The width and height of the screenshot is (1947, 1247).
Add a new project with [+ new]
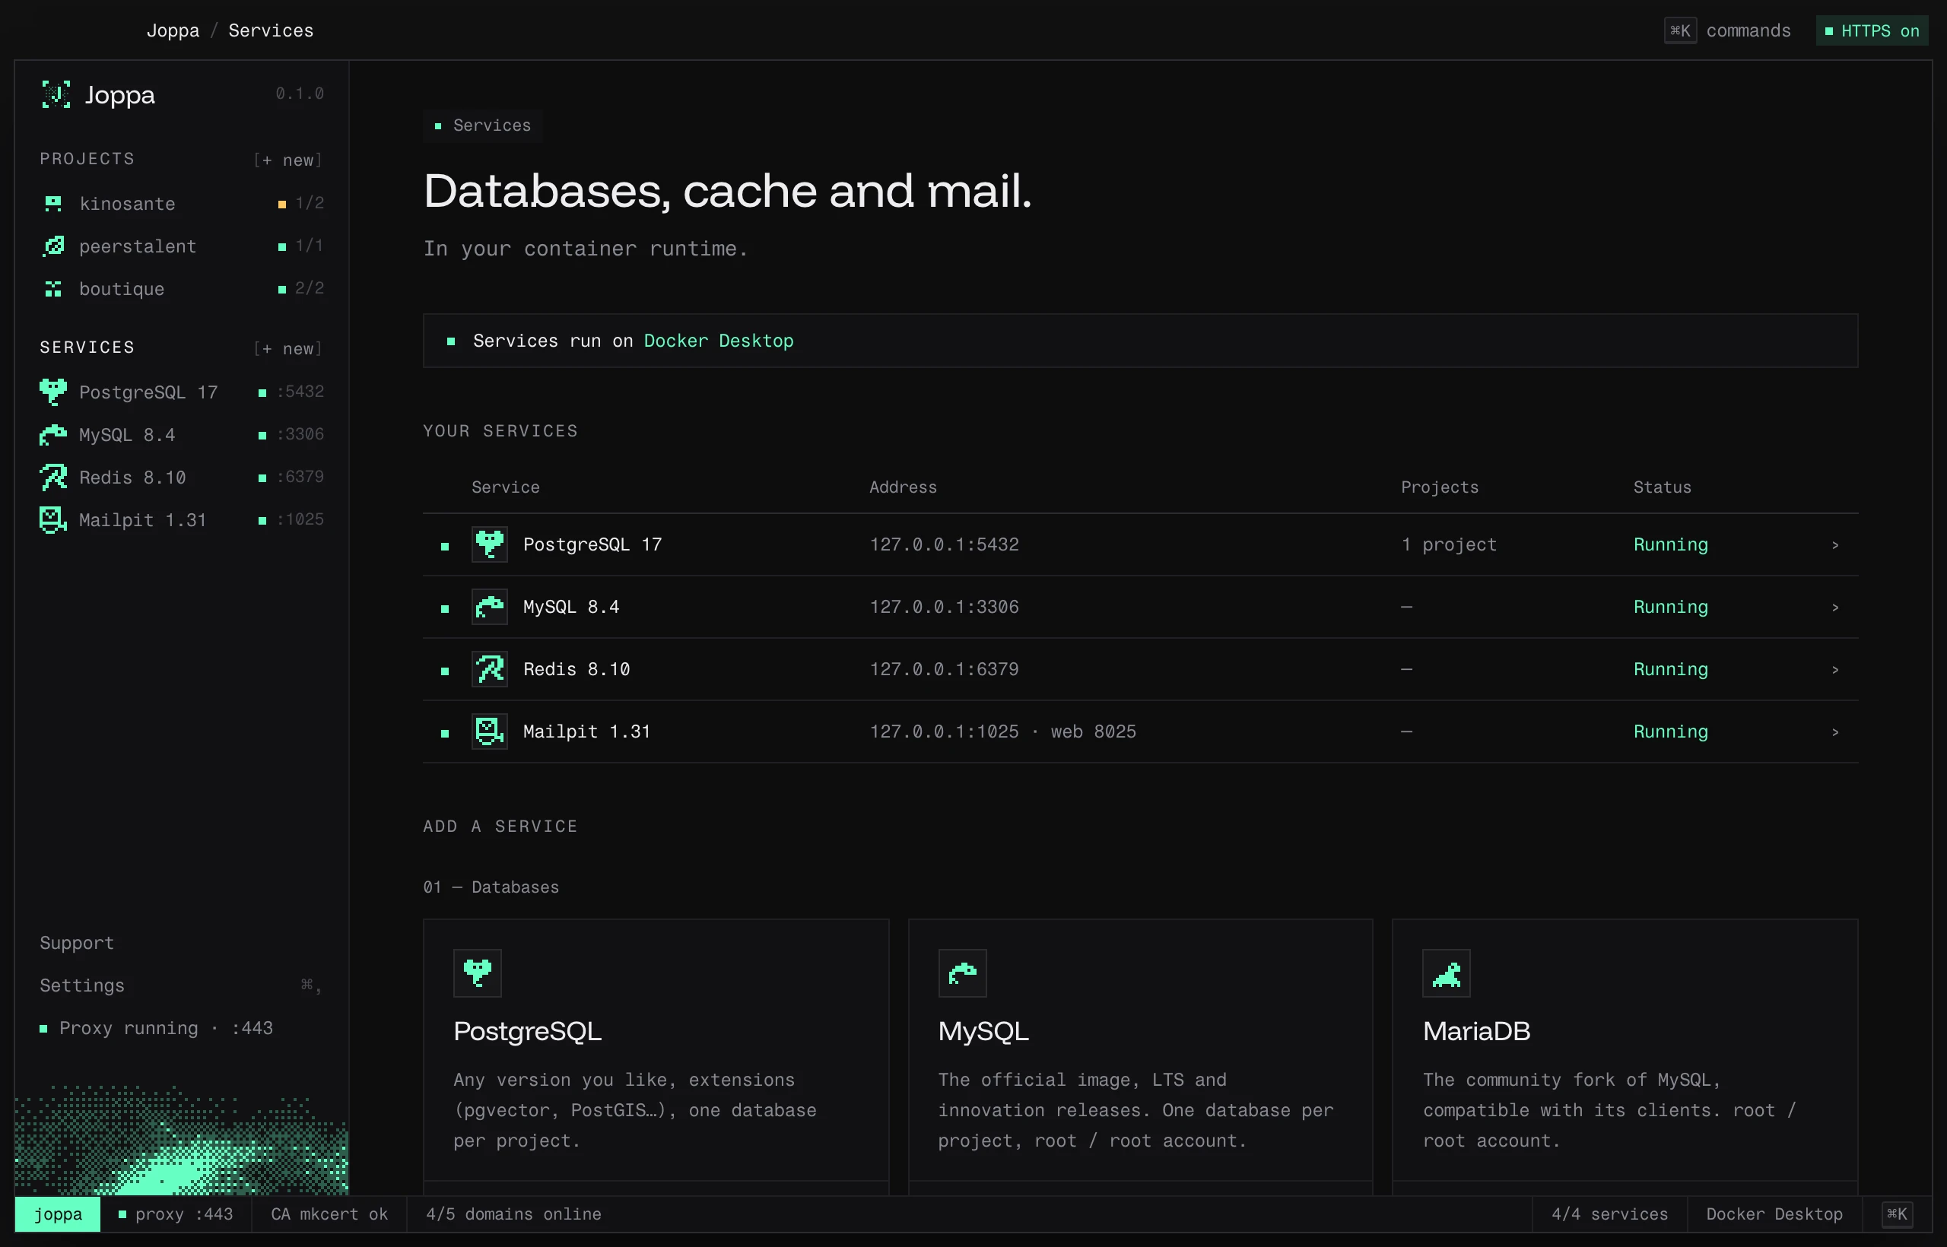point(288,160)
